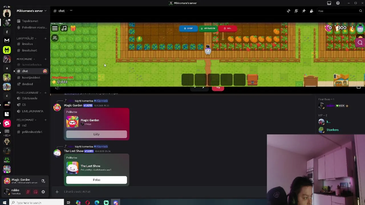Toggle headphones deafen for mikke
The width and height of the screenshot is (365, 205).
pyautogui.click(x=36, y=192)
